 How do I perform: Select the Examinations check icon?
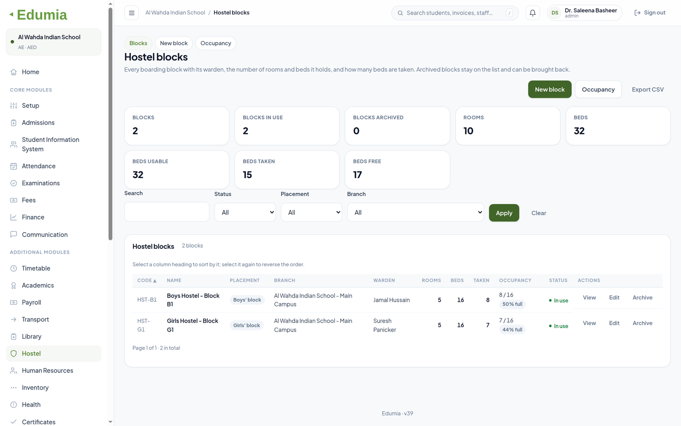pyautogui.click(x=14, y=183)
